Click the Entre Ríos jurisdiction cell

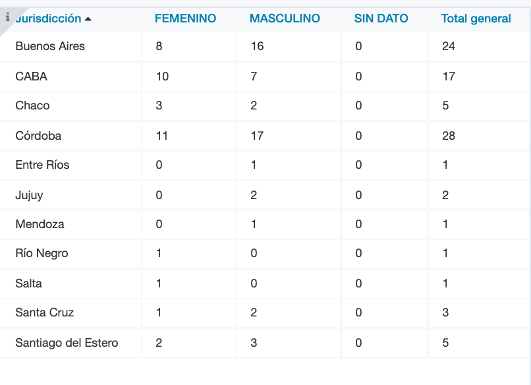tap(42, 165)
